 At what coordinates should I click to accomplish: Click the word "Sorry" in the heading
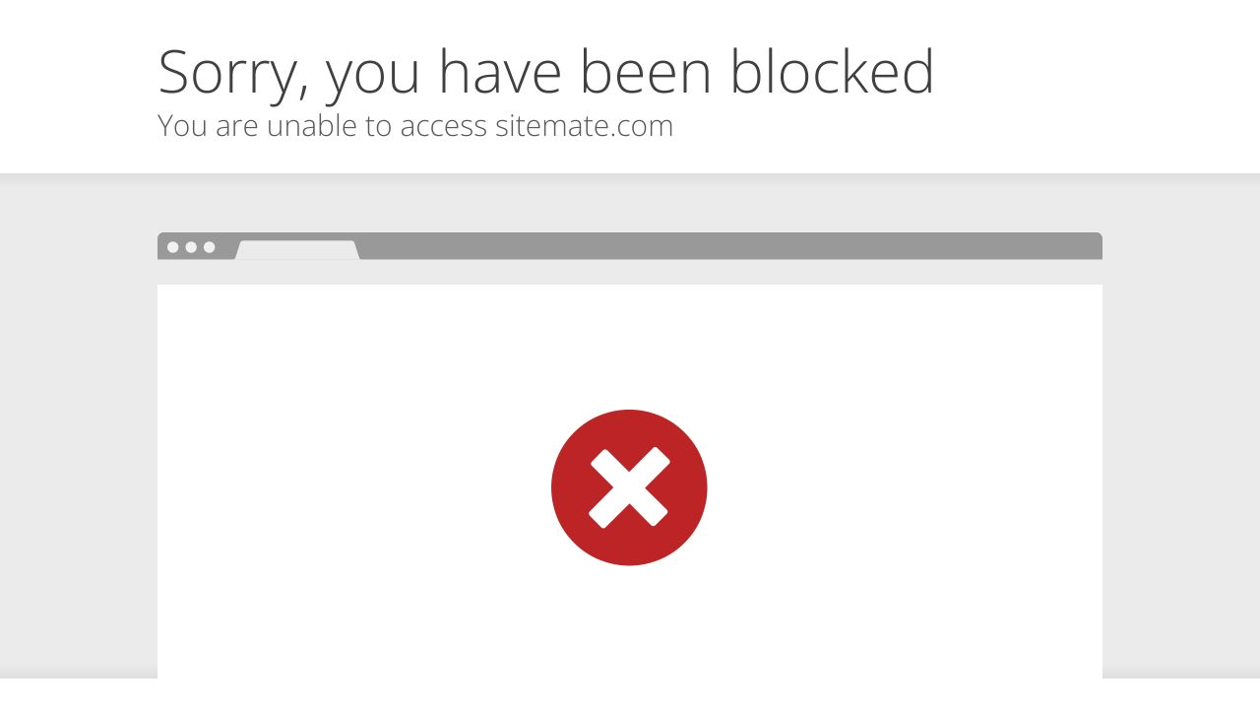tap(232, 73)
